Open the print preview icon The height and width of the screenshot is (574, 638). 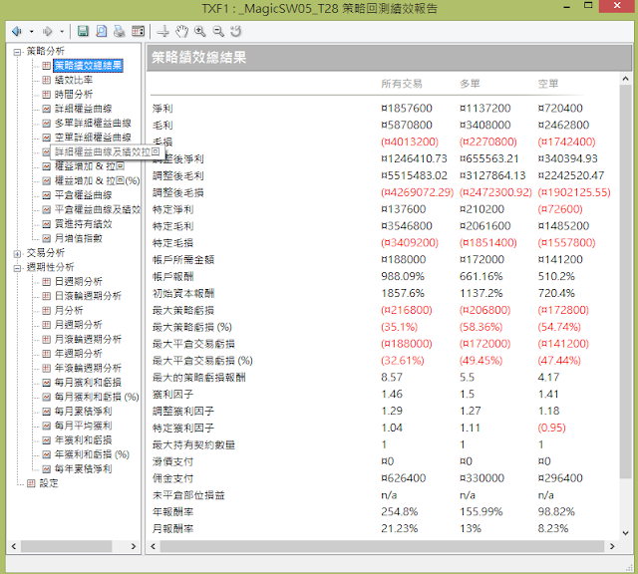point(102,31)
